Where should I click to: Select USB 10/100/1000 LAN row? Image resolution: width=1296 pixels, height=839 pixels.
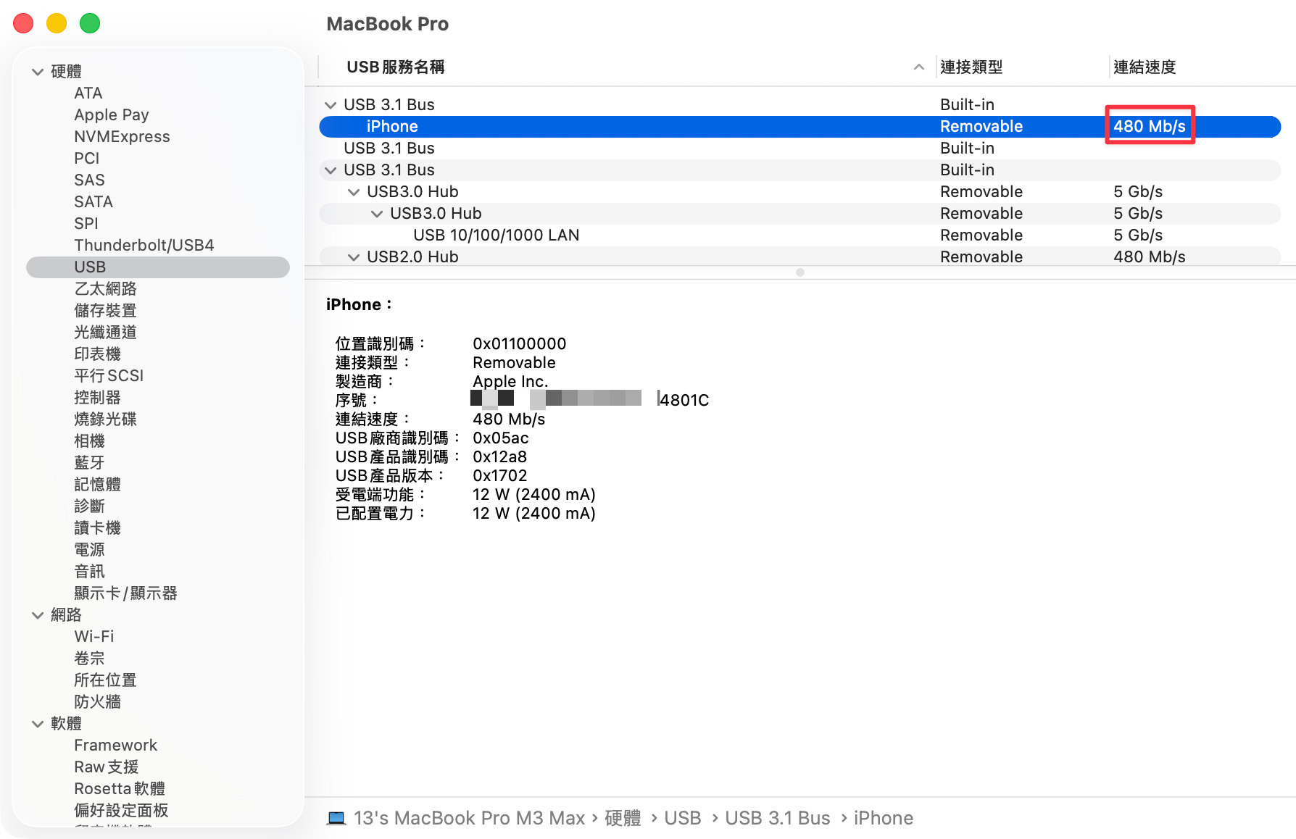(x=800, y=235)
